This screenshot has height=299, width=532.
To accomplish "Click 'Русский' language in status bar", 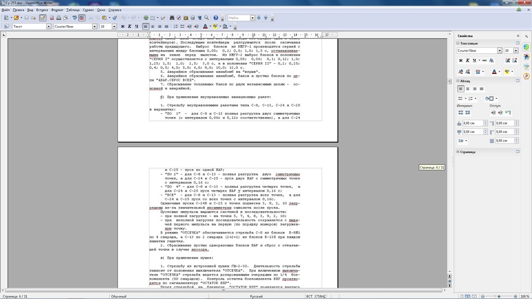I will tap(256, 296).
